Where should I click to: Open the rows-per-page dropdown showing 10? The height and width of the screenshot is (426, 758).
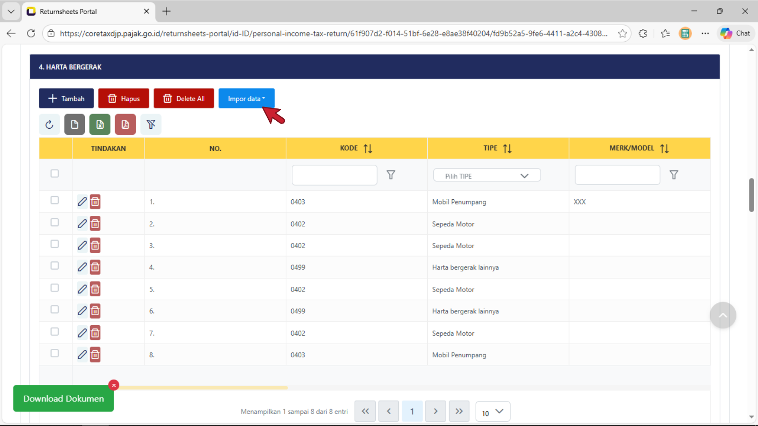(493, 412)
